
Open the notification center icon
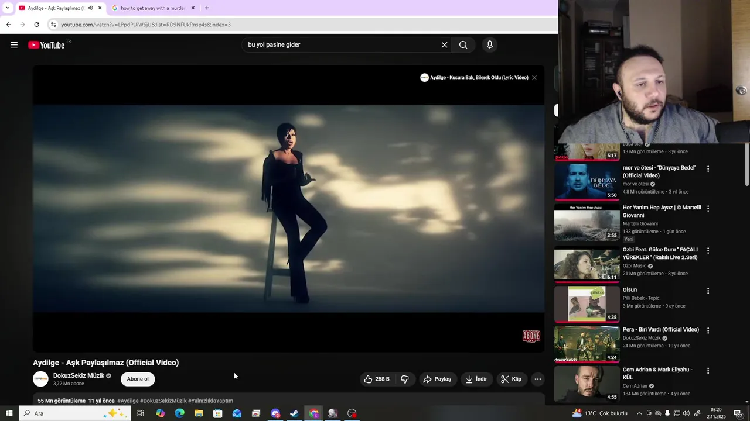pyautogui.click(x=738, y=413)
